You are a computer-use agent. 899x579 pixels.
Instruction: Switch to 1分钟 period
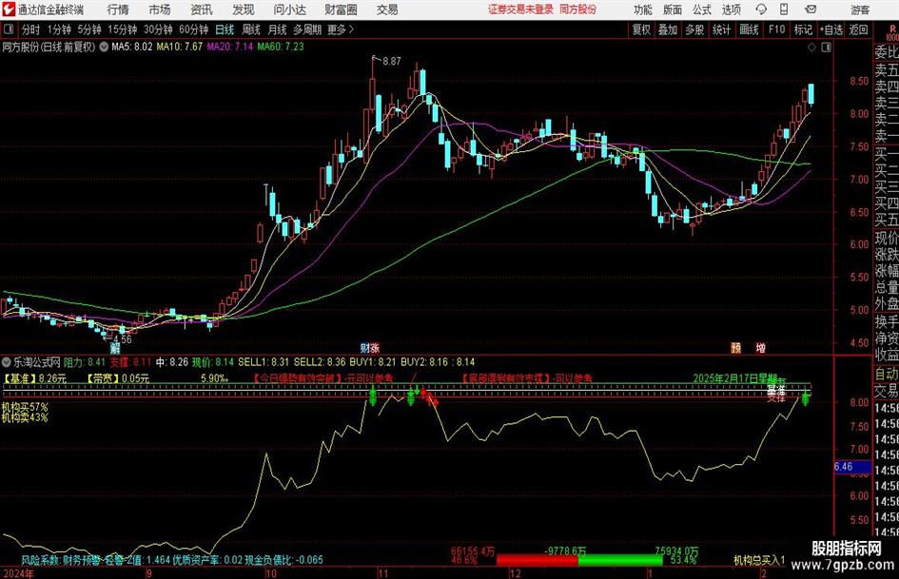(58, 29)
